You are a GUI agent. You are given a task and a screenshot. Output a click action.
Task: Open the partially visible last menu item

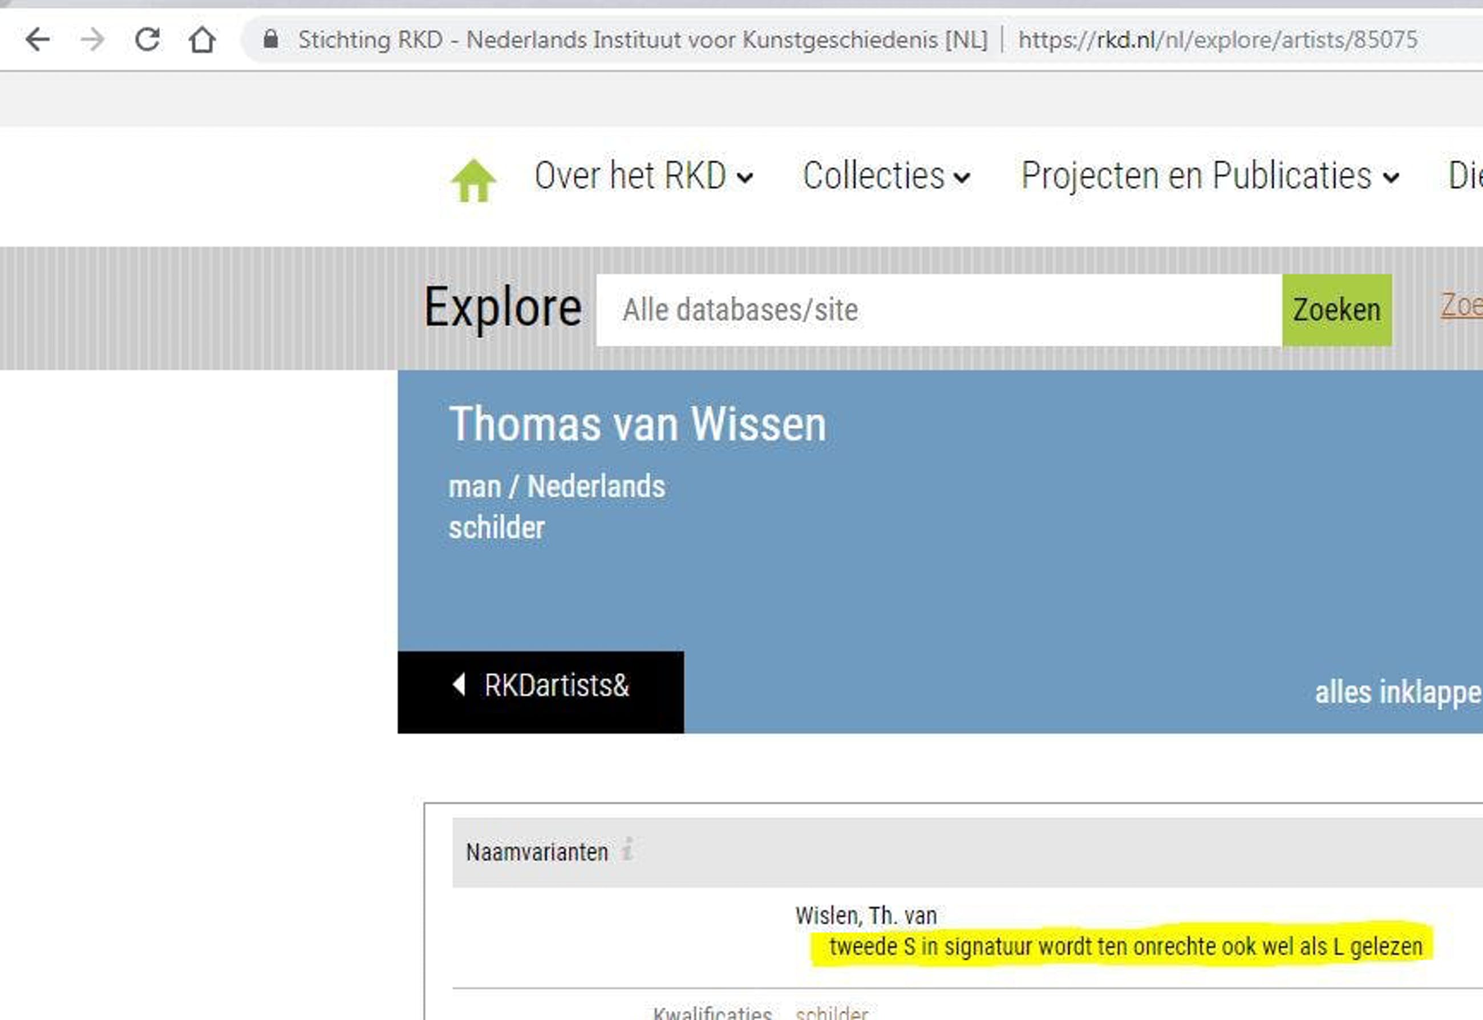click(1465, 176)
